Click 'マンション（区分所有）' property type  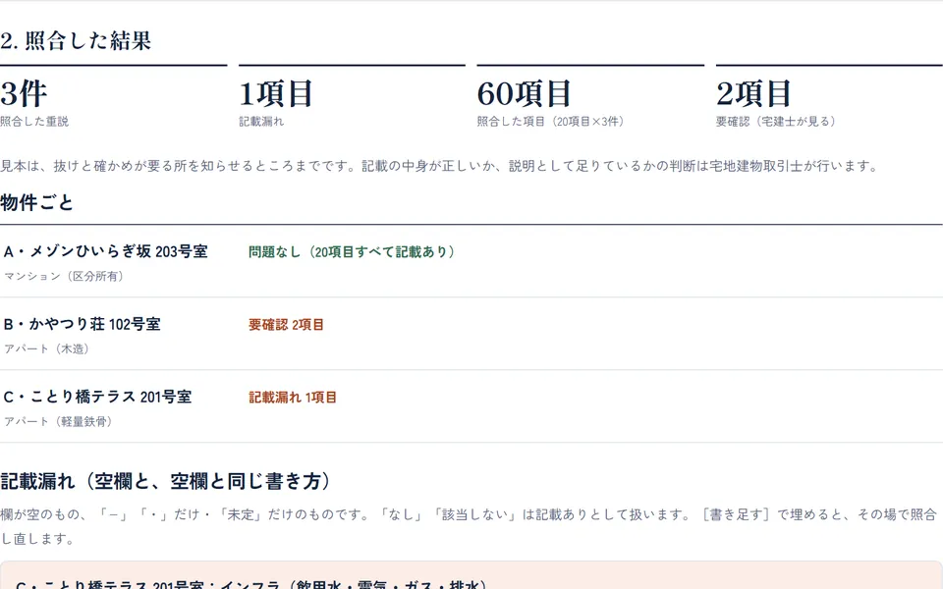[66, 277]
